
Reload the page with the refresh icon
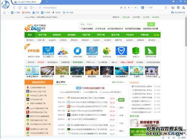pos(20,8)
